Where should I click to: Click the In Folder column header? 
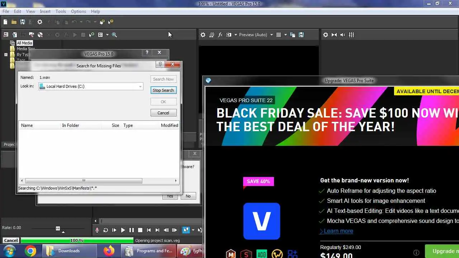[x=80, y=125]
